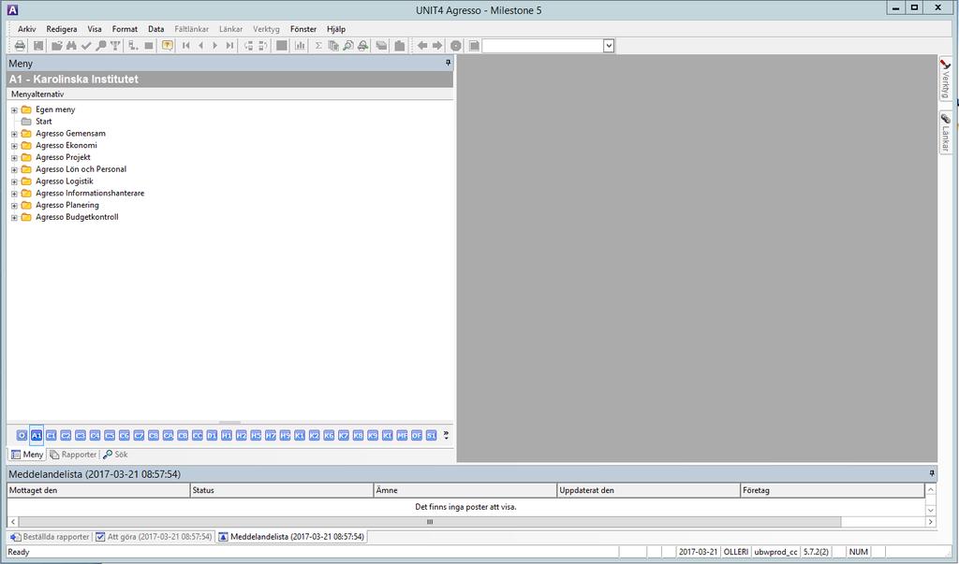Image resolution: width=959 pixels, height=564 pixels.
Task: Open the Format menu
Action: [125, 29]
